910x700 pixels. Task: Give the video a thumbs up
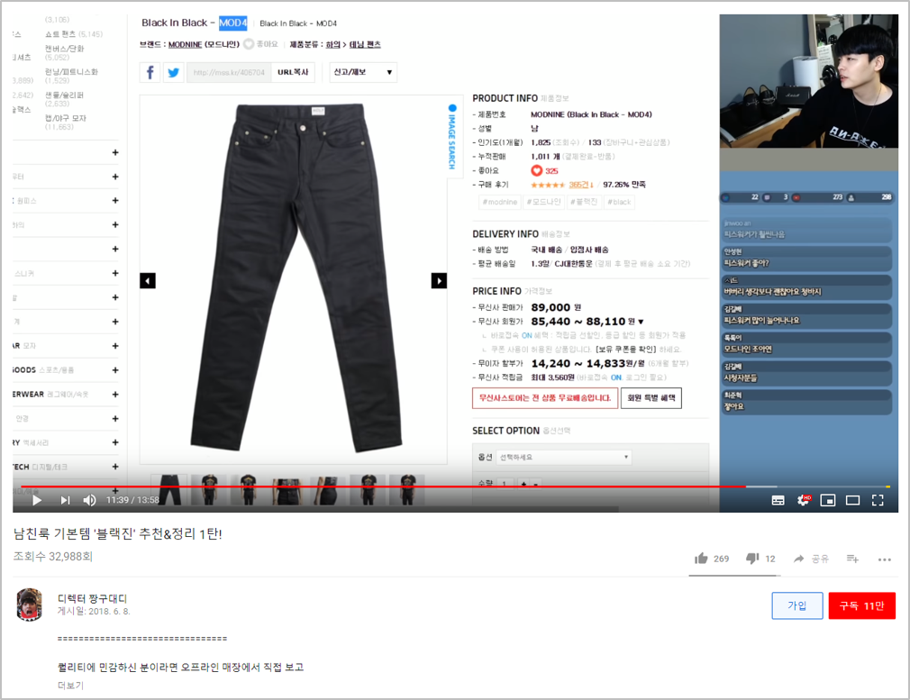(x=702, y=559)
